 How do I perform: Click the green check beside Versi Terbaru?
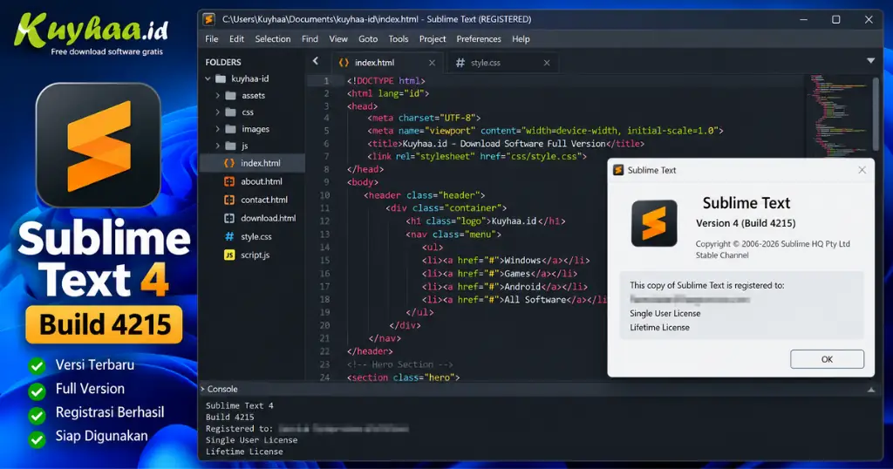point(37,365)
